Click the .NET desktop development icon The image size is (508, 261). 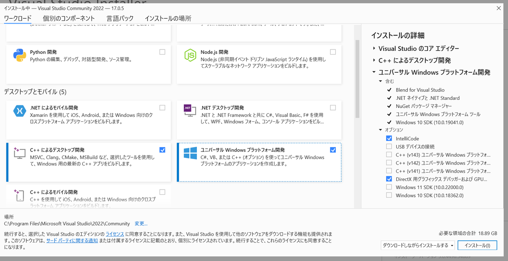pos(190,111)
